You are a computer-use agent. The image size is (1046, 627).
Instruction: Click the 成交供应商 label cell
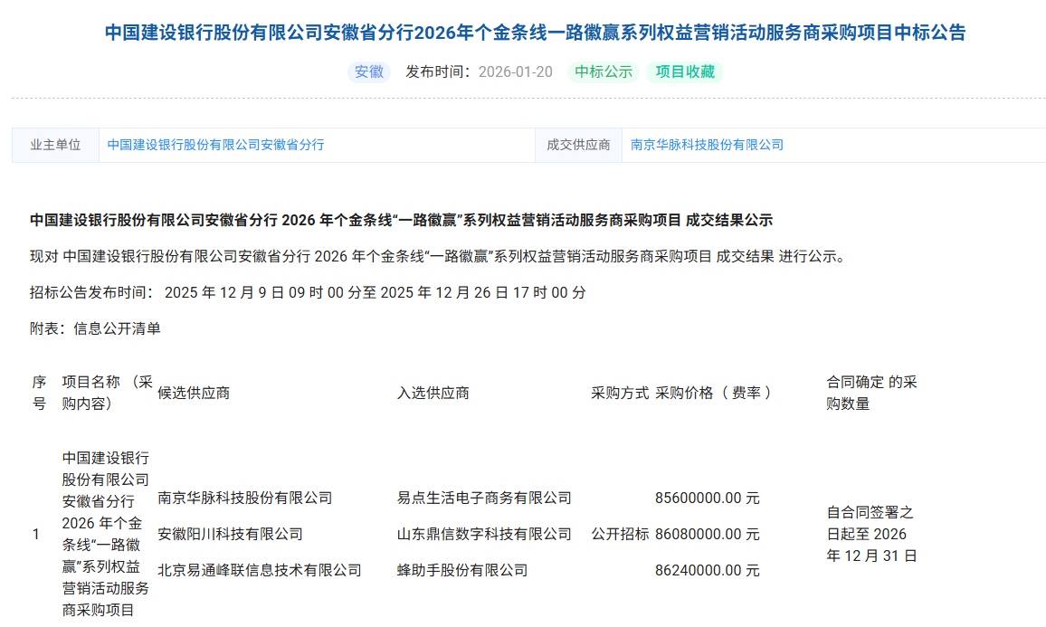coord(578,145)
